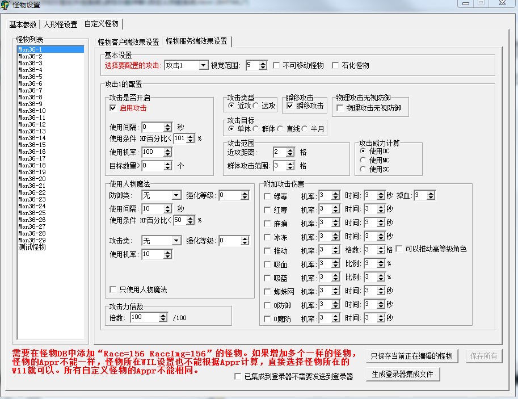
Task: Select the 远攻 attack type radio
Action: click(x=257, y=106)
